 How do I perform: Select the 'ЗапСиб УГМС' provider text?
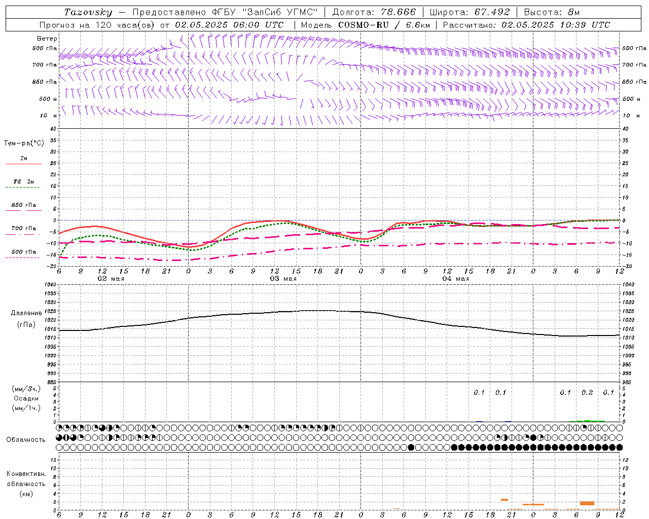(x=280, y=12)
